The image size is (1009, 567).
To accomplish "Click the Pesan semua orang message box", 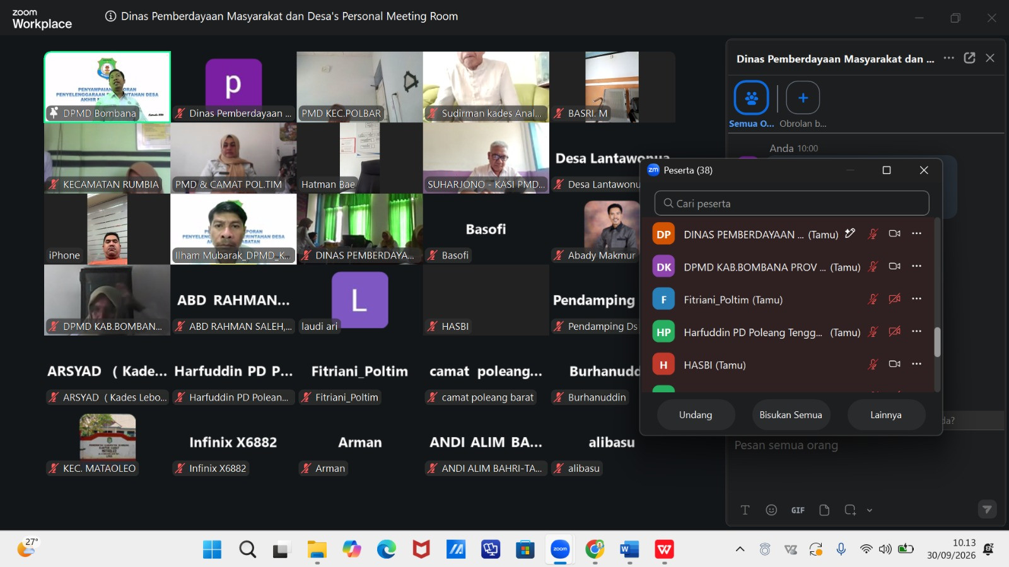I will point(865,445).
